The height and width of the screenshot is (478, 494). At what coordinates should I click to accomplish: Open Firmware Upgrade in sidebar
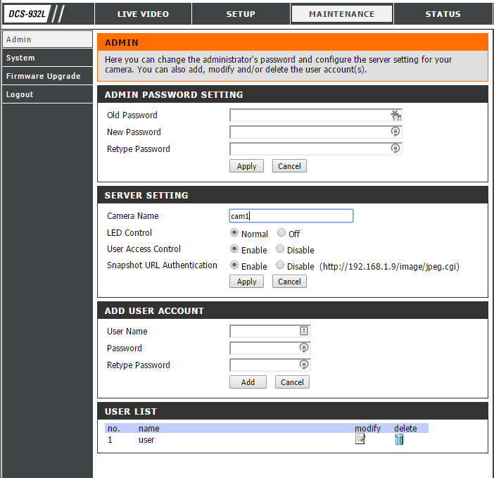pos(44,76)
